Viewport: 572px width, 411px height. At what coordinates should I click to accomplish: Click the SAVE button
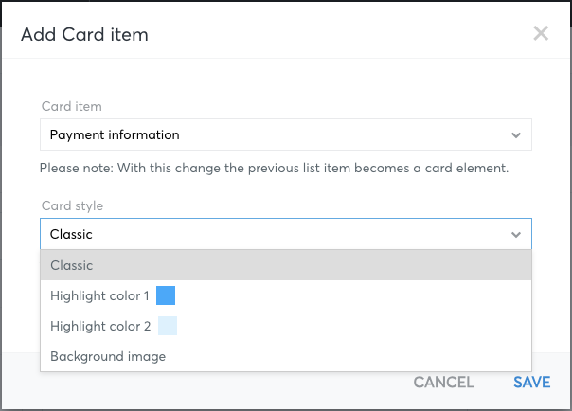(532, 383)
